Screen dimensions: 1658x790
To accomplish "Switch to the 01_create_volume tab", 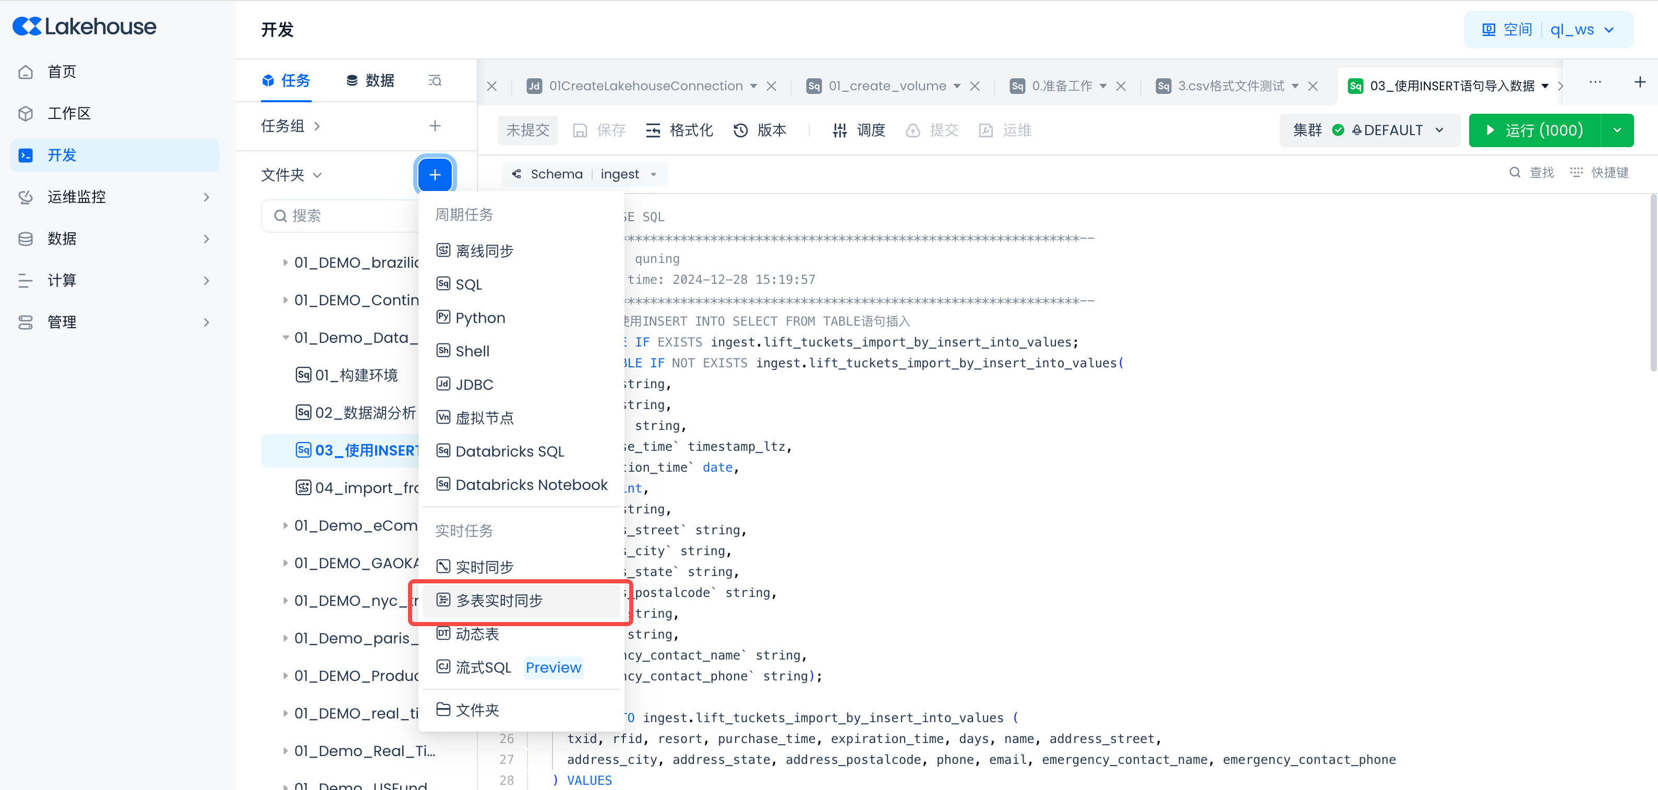I will [x=886, y=86].
